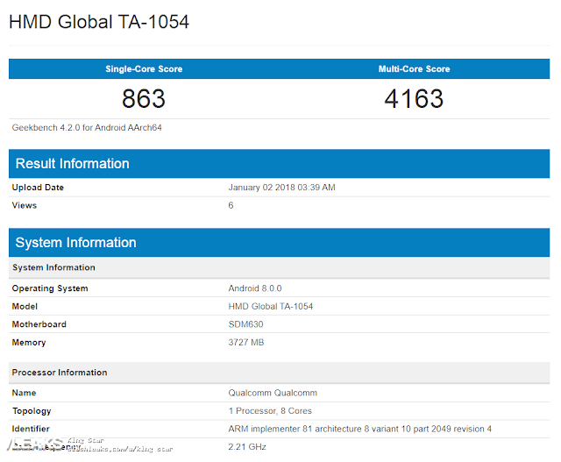Select the Motherboard value SDM630

point(245,324)
